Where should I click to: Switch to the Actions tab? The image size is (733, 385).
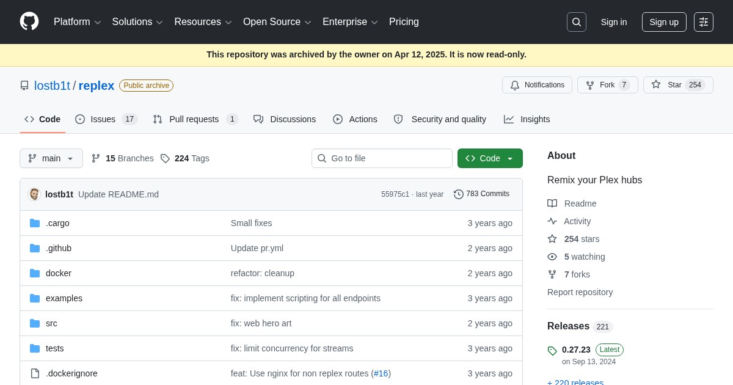click(x=355, y=119)
